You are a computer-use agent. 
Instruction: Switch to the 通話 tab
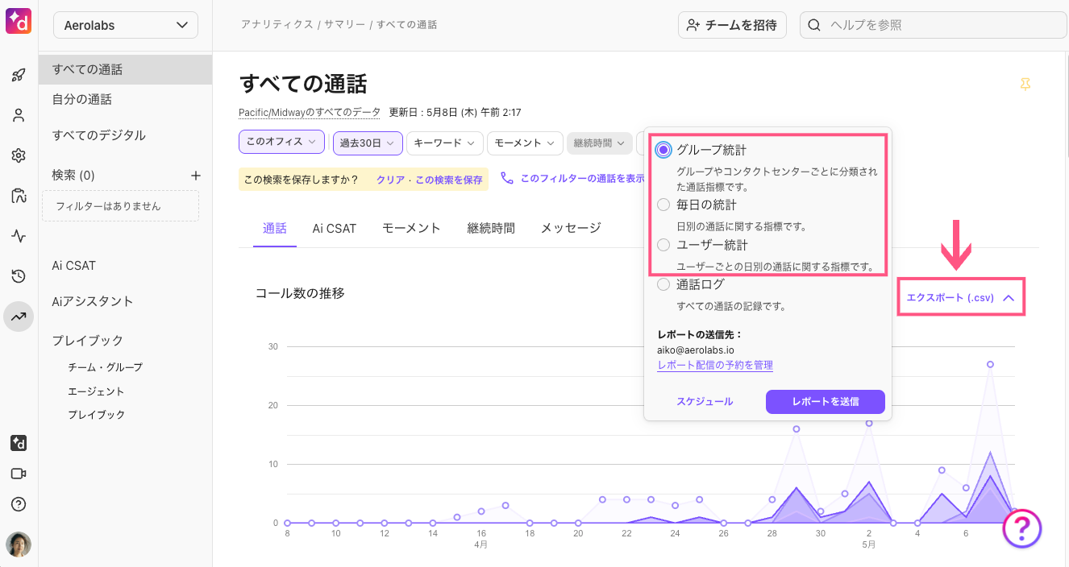tap(274, 229)
